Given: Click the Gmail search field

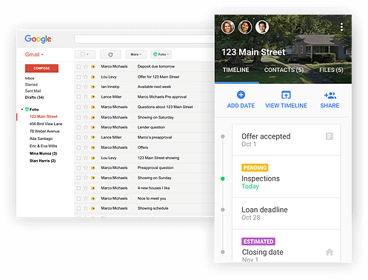Looking at the screenshot, I should 144,39.
